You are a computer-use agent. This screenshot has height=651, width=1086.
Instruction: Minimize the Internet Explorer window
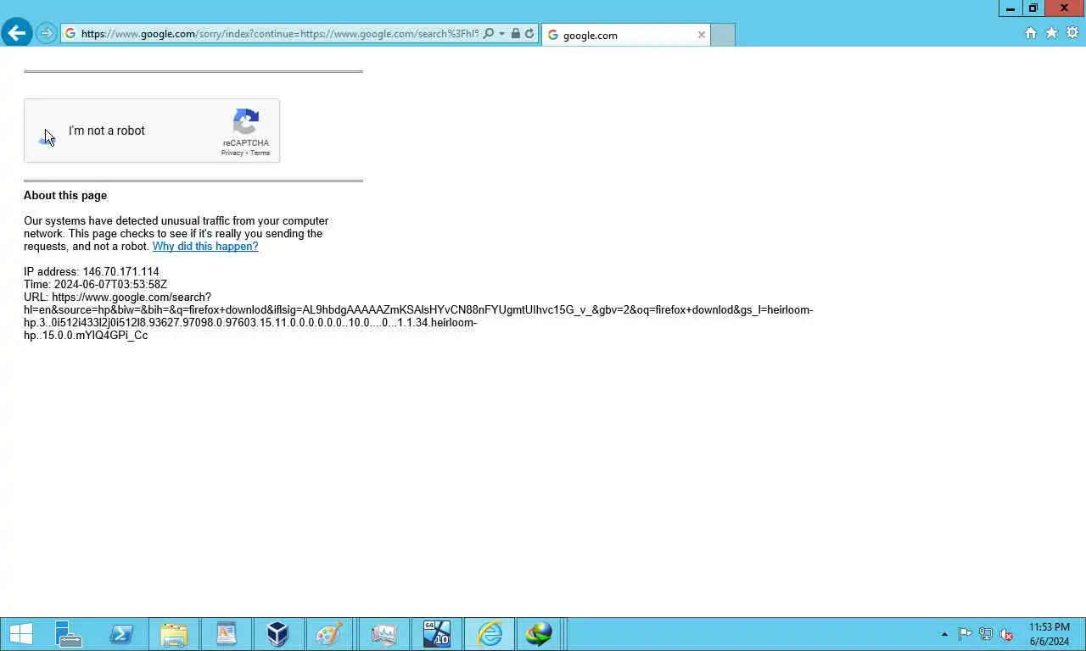point(1010,8)
